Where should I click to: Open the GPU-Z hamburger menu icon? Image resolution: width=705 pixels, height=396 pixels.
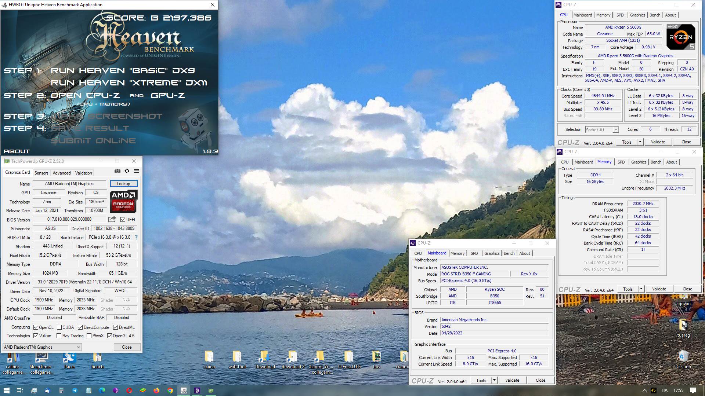pos(136,171)
